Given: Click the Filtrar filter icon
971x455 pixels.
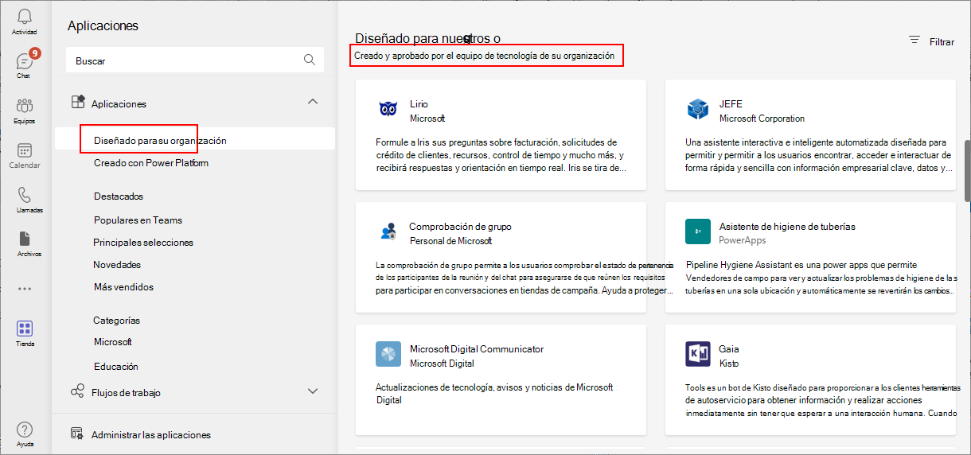Looking at the screenshot, I should point(914,41).
